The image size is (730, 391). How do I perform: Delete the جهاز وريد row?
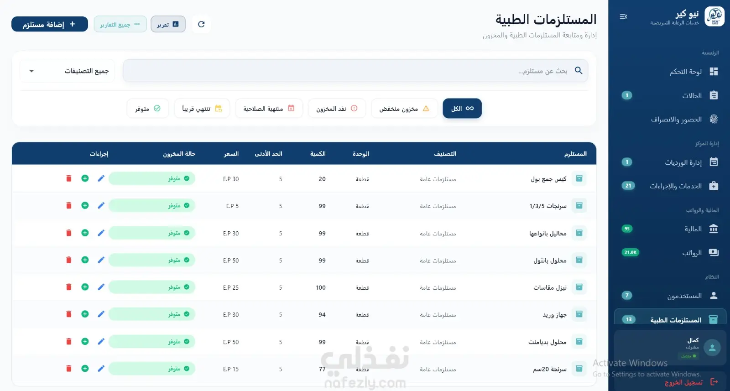[x=69, y=314]
